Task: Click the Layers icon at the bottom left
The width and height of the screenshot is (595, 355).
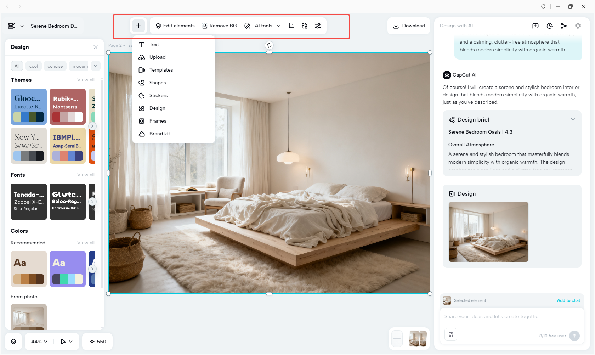Action: click(x=13, y=341)
